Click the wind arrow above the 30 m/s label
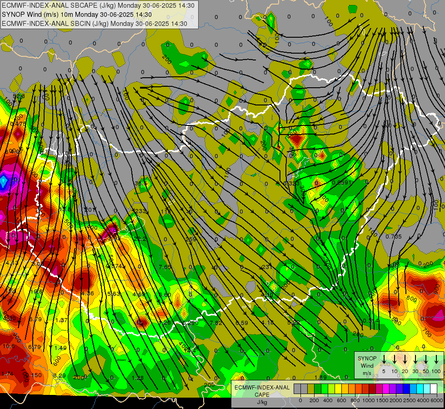 click(415, 359)
